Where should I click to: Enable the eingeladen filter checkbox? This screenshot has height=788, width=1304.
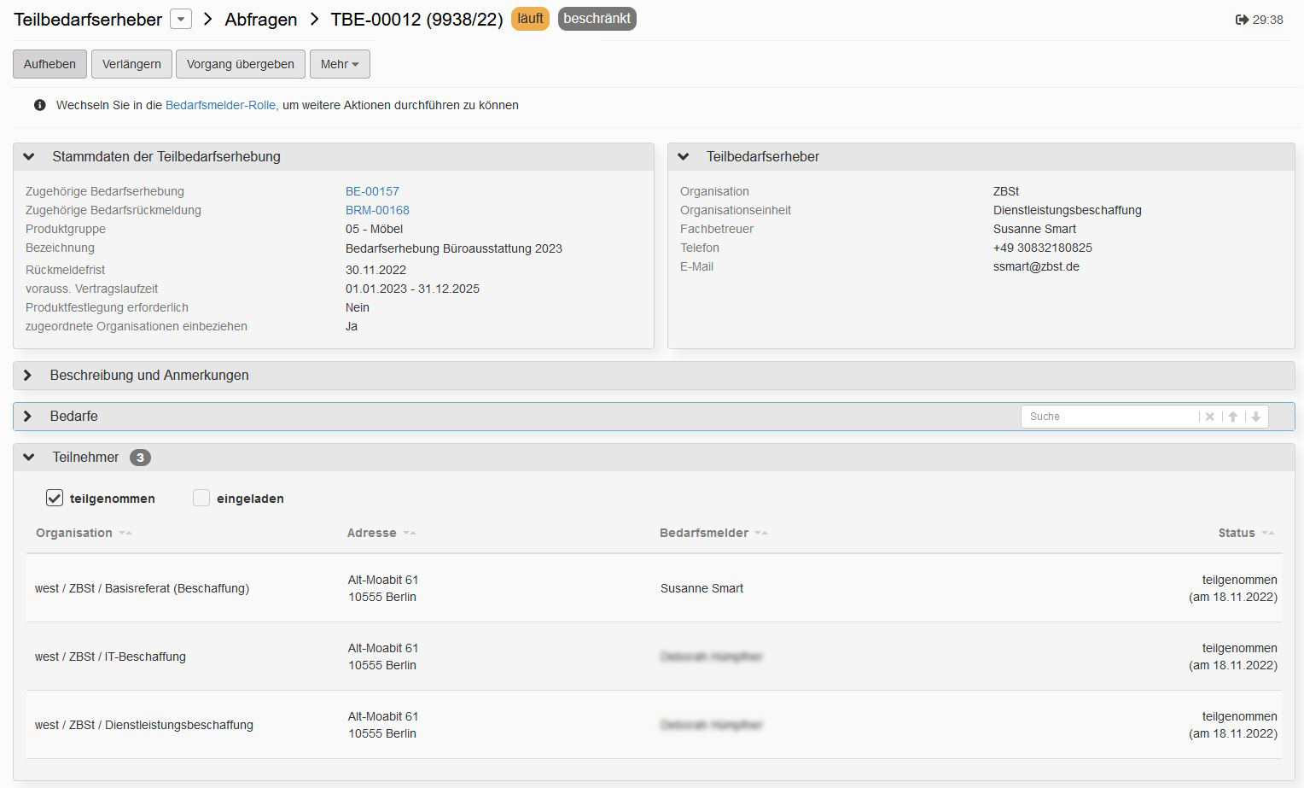point(201,498)
